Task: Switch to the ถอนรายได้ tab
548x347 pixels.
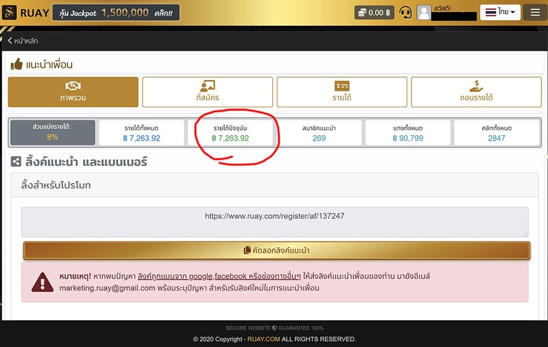Action: point(476,92)
